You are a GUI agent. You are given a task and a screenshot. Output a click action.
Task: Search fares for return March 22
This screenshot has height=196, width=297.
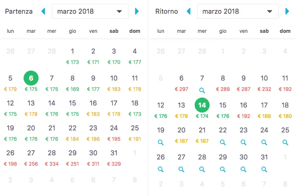tap(223, 142)
